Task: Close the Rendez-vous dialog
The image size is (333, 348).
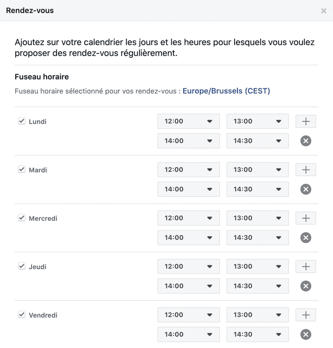Action: 323,11
